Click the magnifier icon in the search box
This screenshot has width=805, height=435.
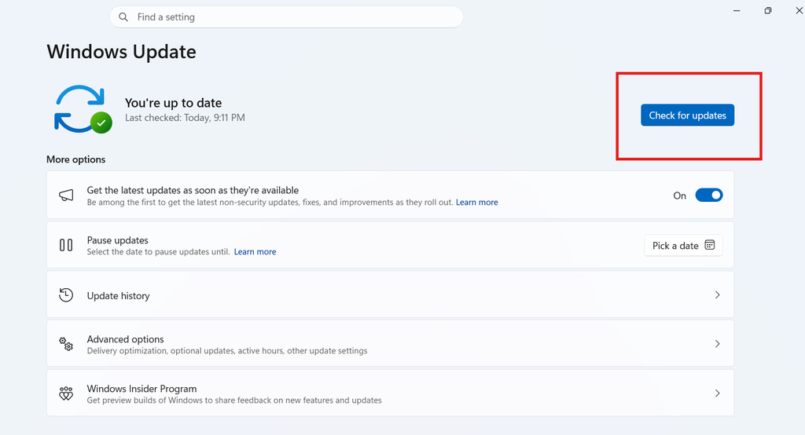[123, 17]
